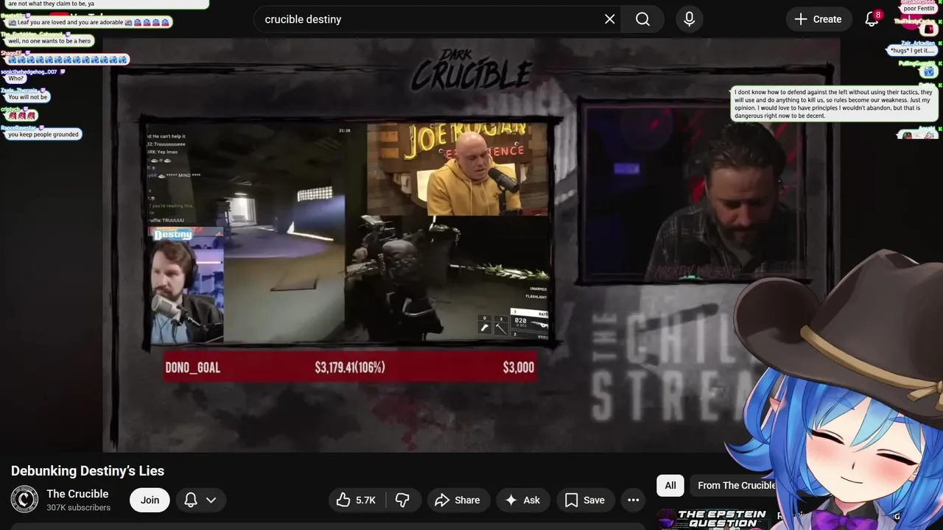
Task: Click the long chat message about defending against the left
Action: [834, 104]
